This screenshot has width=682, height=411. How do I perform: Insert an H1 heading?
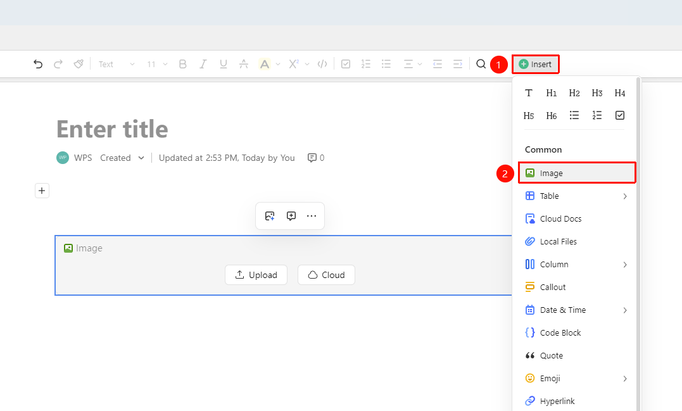click(552, 92)
